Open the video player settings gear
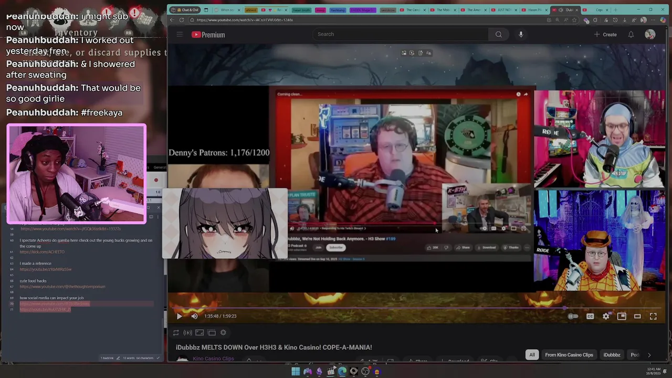672x378 pixels. coord(606,316)
